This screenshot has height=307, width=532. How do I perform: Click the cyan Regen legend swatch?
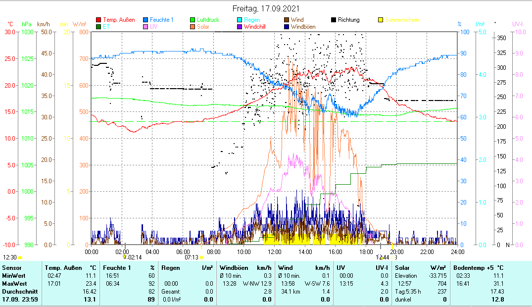tap(240, 20)
